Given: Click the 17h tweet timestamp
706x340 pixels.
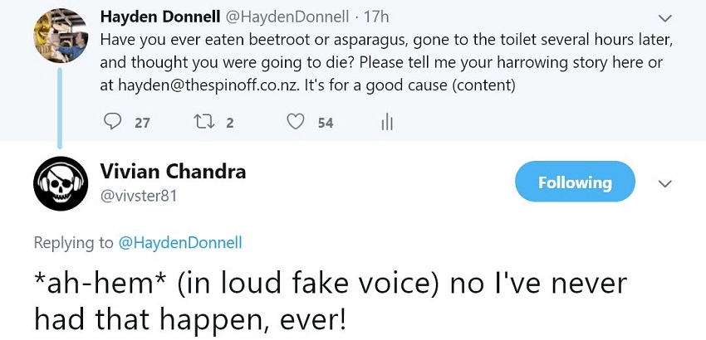Looking at the screenshot, I should (377, 17).
